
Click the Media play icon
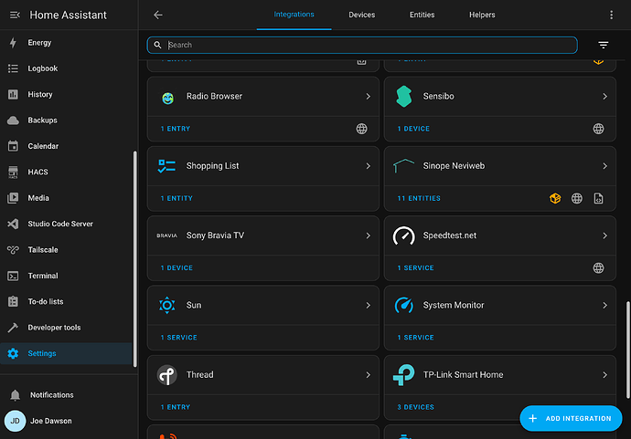pos(13,198)
